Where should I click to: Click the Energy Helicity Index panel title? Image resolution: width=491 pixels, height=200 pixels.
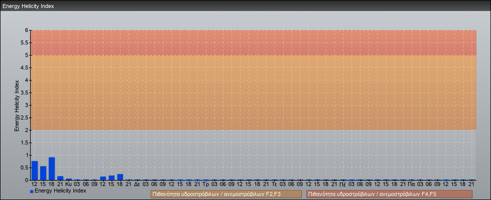(28, 6)
